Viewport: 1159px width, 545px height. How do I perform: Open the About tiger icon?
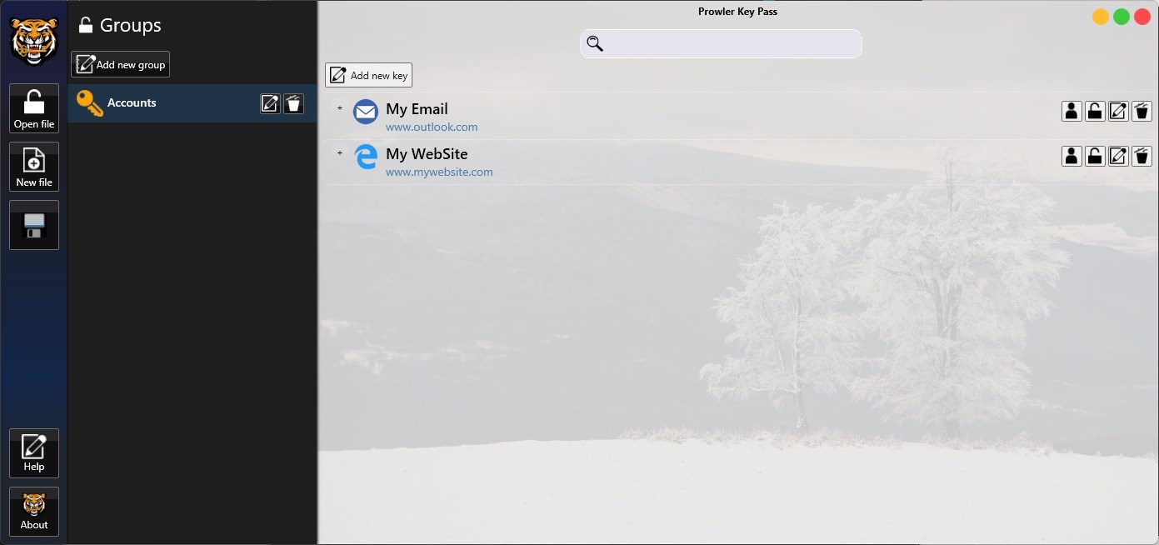(34, 512)
